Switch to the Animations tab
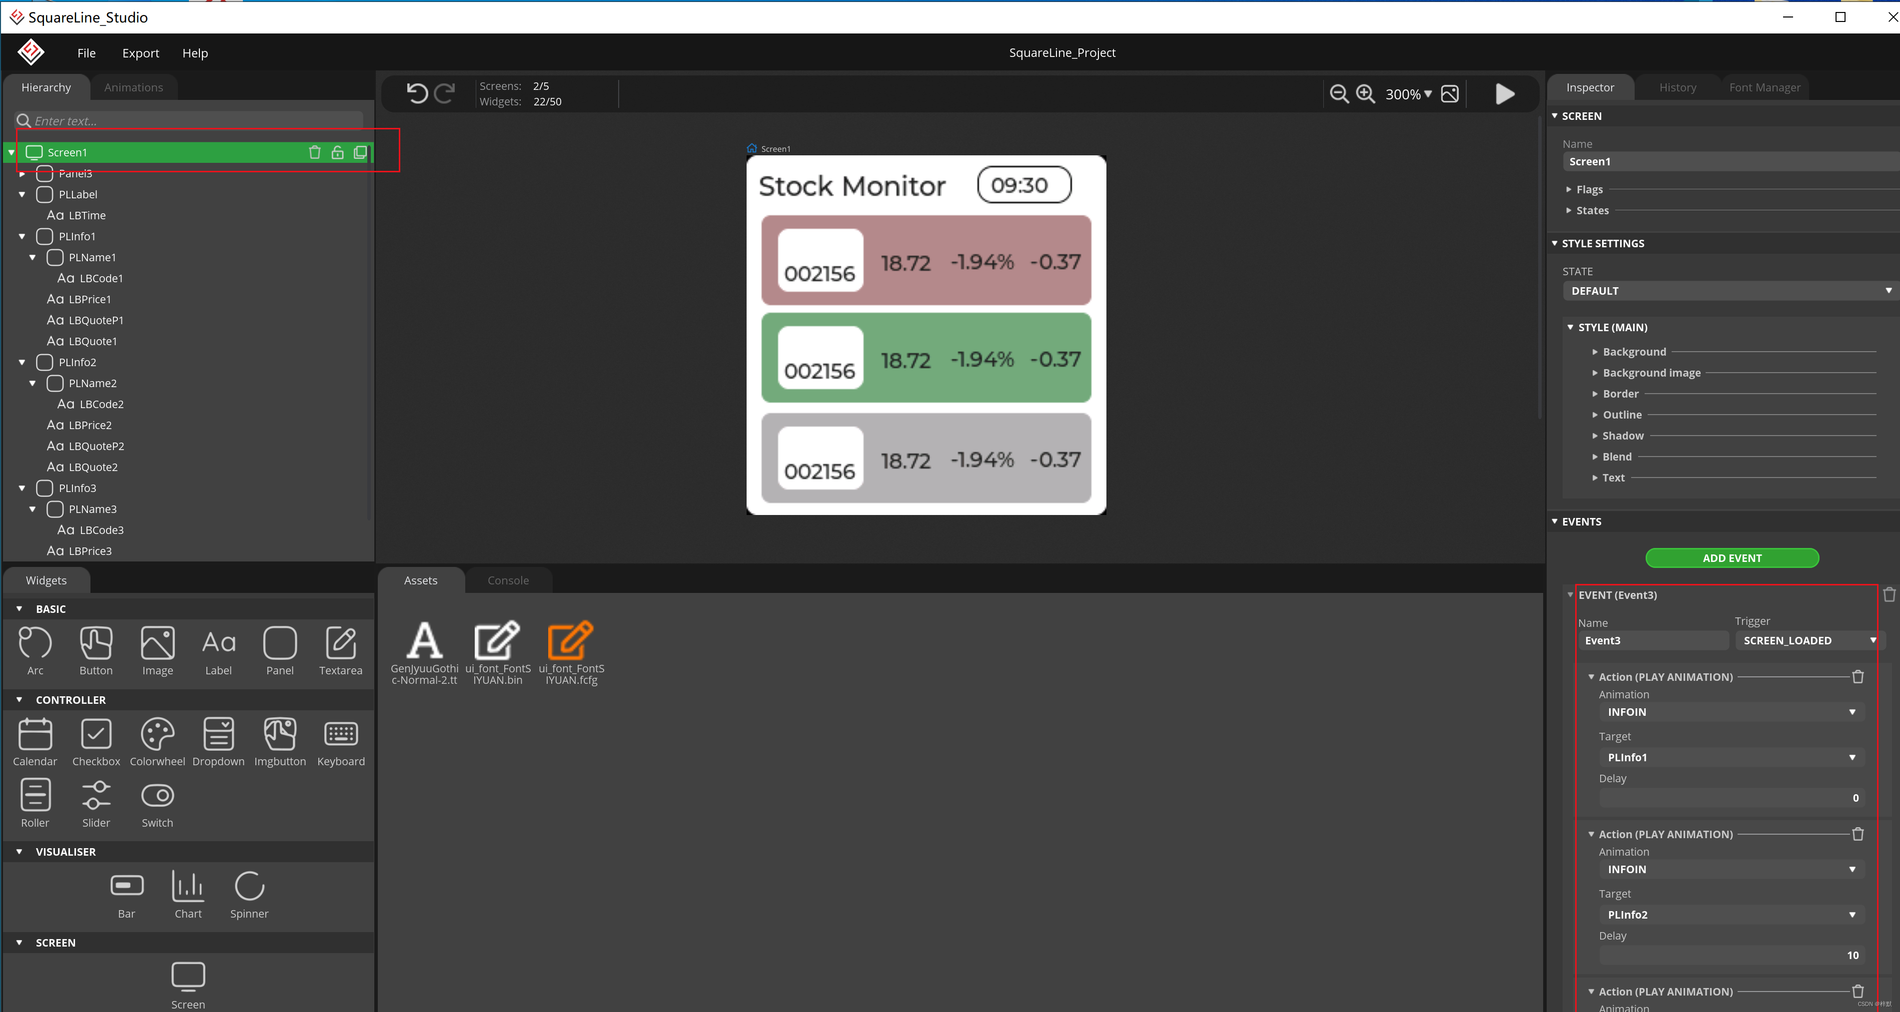Viewport: 1900px width, 1012px height. [133, 88]
